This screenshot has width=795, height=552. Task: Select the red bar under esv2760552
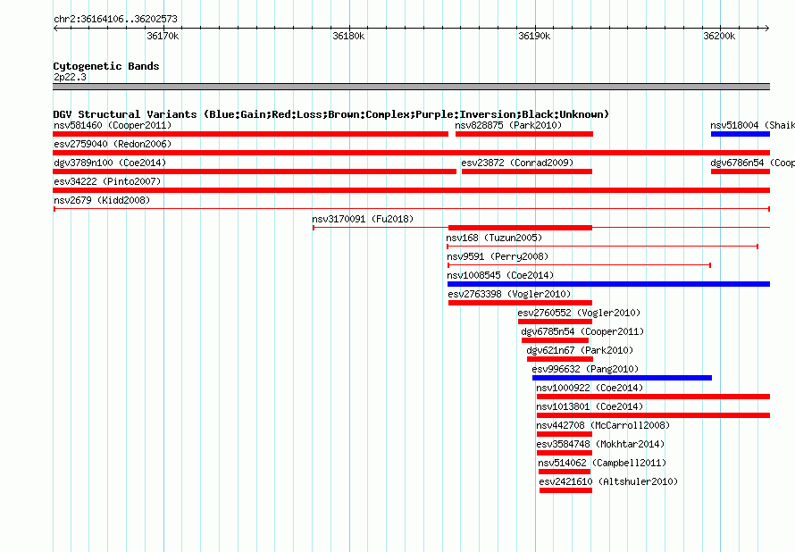[x=556, y=322]
